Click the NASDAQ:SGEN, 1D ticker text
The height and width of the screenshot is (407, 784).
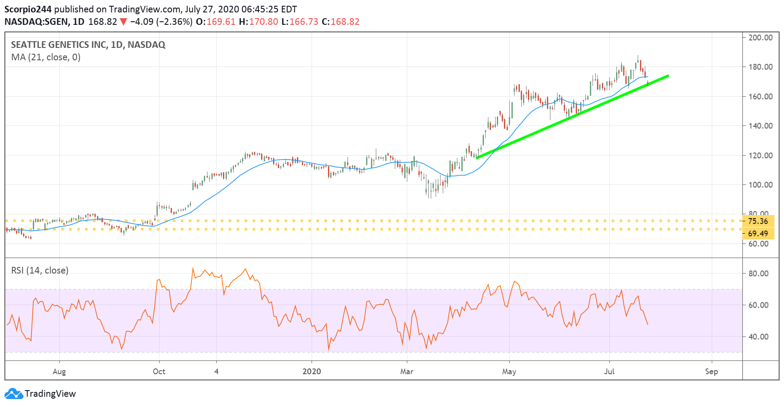pyautogui.click(x=44, y=22)
